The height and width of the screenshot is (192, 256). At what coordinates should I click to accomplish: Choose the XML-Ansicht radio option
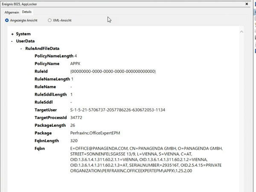[x=49, y=20]
